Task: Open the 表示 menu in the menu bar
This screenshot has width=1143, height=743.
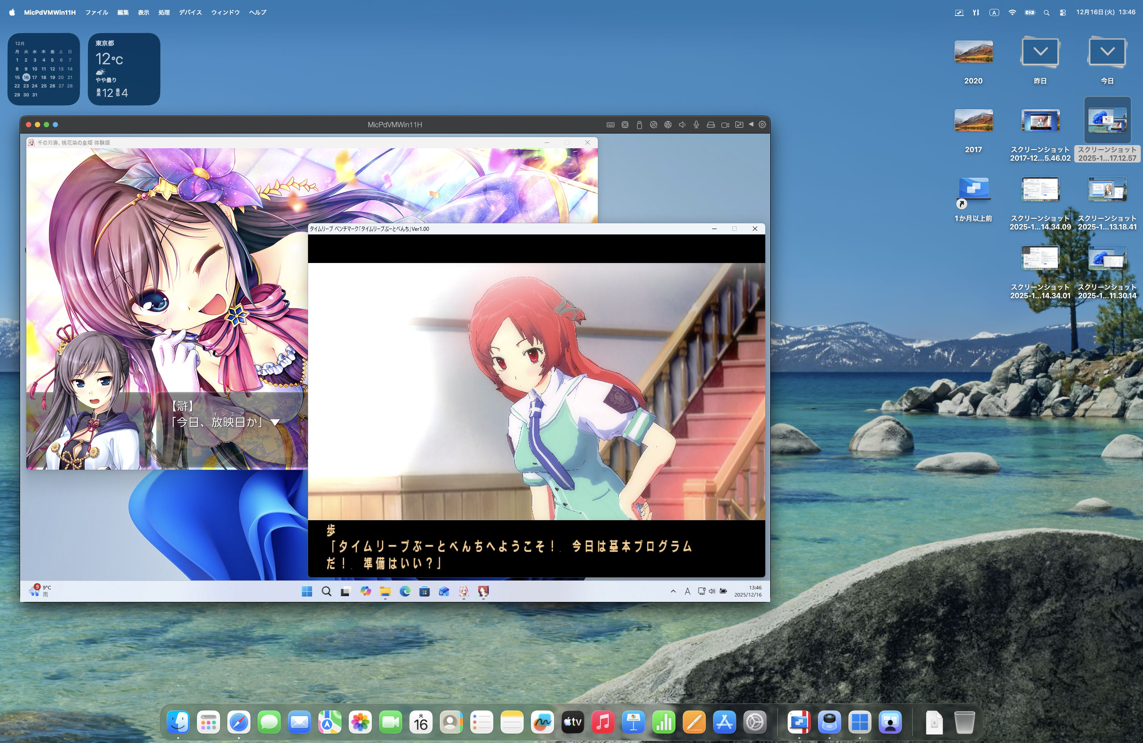Action: (143, 13)
